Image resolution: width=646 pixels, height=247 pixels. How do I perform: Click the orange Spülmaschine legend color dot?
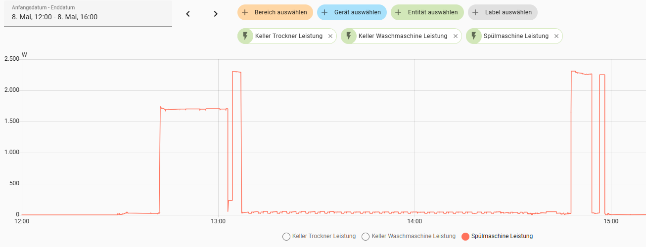465,237
